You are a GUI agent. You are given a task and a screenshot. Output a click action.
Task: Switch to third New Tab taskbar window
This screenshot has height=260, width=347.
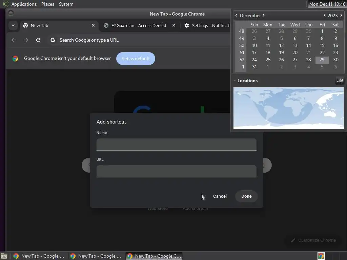(154, 256)
